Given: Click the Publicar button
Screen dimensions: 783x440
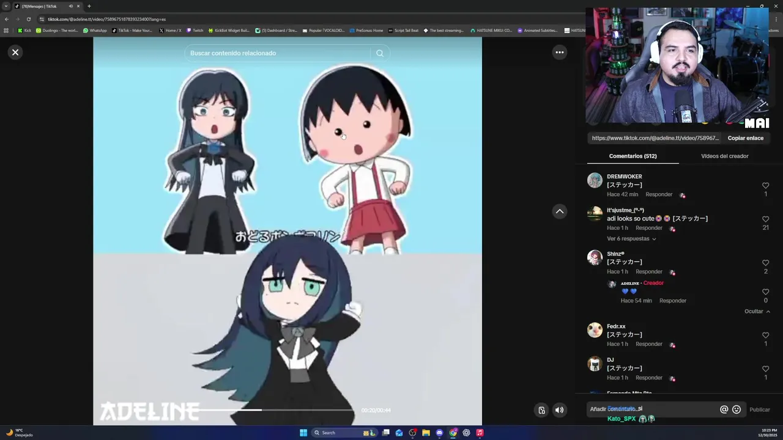Looking at the screenshot, I should [760, 409].
